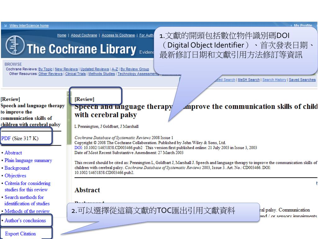Open Access to Cochrane page
The image size is (318, 239).
(x=118, y=35)
